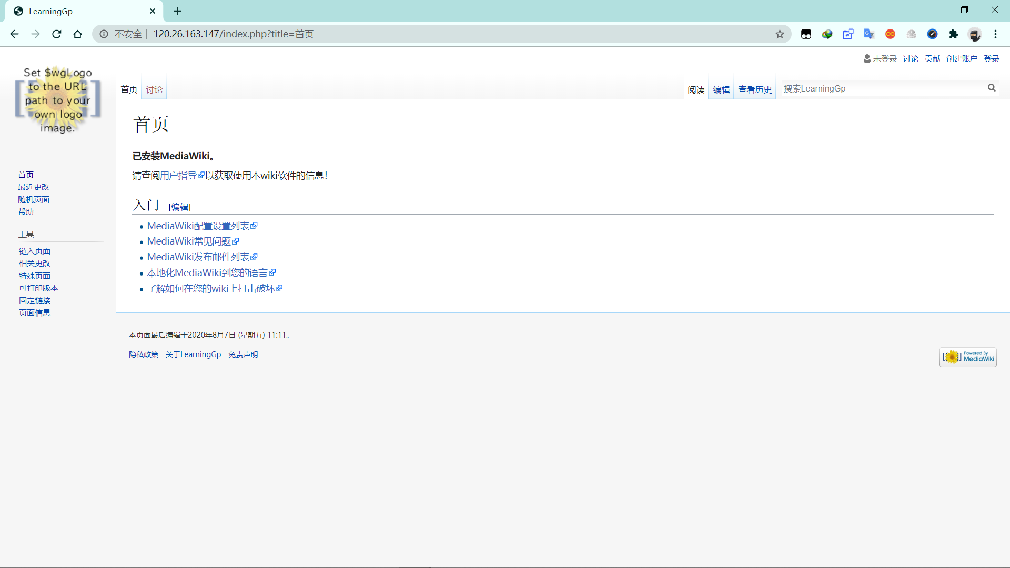Switch to the 讨论 page tab
Image resolution: width=1010 pixels, height=568 pixels.
[154, 89]
